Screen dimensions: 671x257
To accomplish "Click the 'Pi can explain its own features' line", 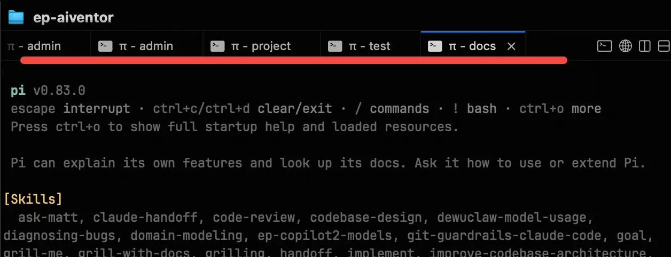I will pyautogui.click(x=328, y=163).
